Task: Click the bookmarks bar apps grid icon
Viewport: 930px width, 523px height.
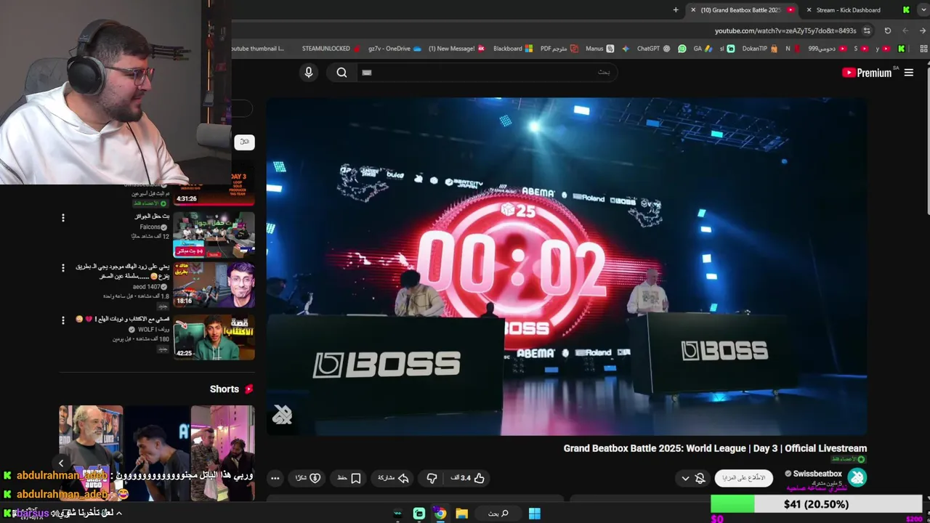Action: point(923,49)
